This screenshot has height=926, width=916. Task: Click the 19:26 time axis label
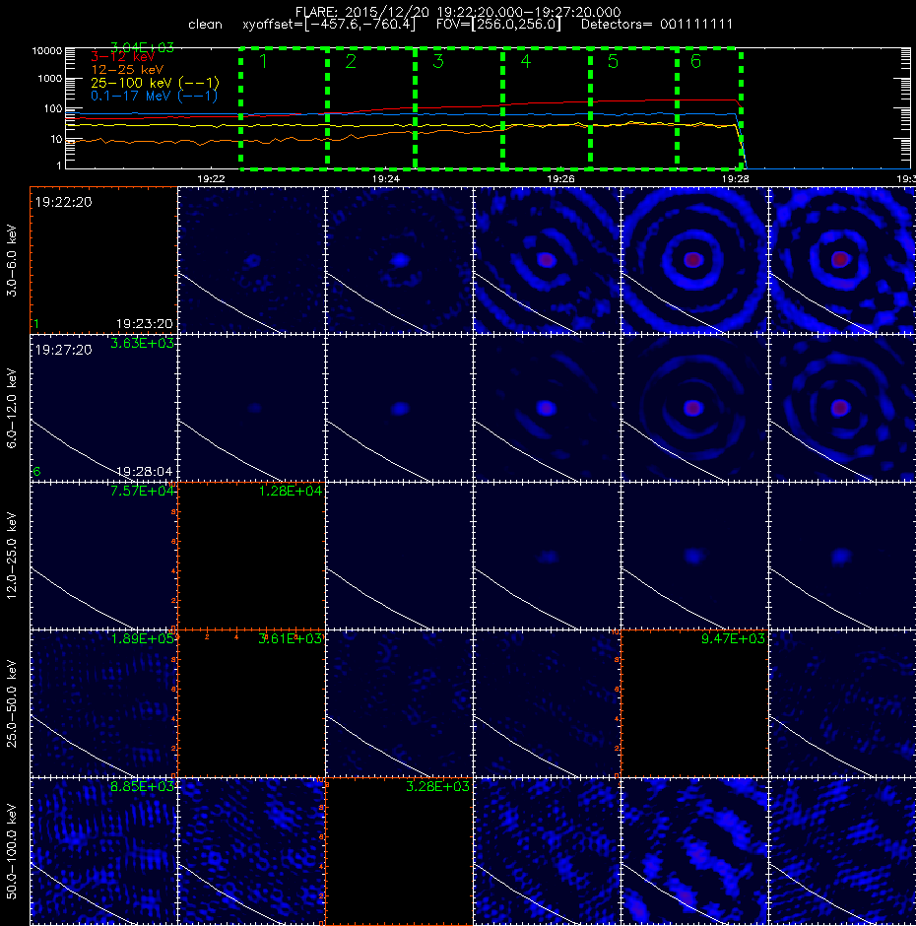pos(560,178)
